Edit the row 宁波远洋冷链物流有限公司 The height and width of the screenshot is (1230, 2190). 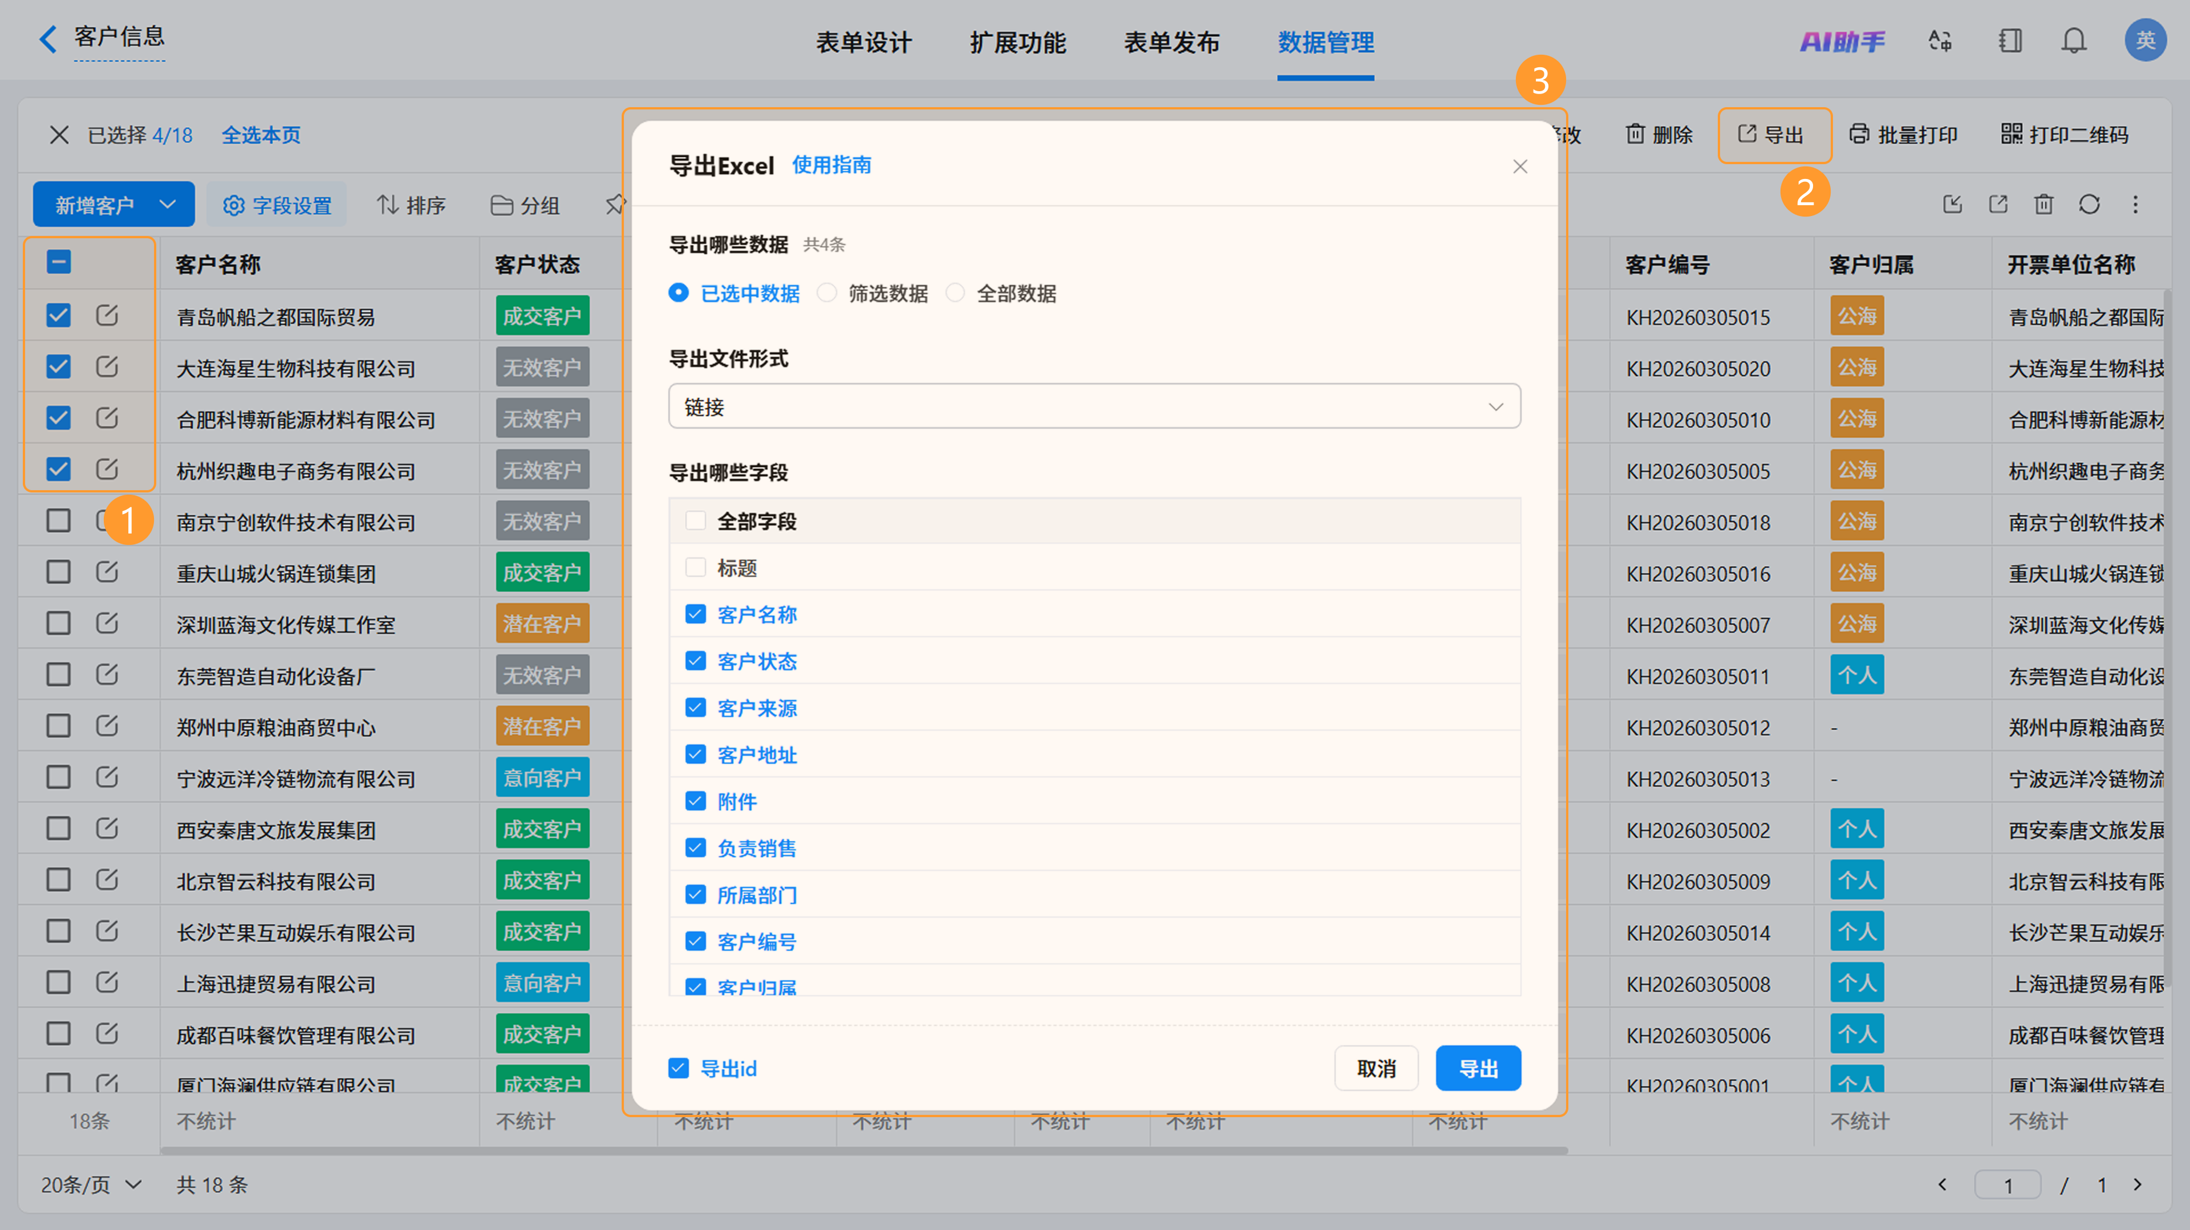click(x=106, y=777)
